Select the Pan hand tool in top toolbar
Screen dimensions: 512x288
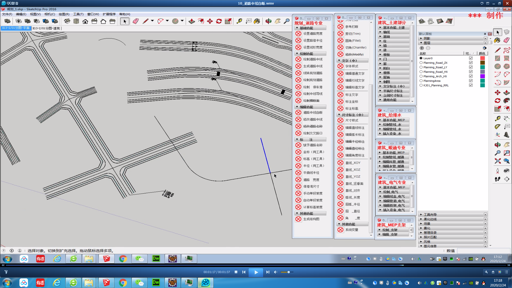(278, 21)
